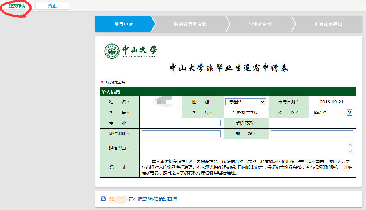The width and height of the screenshot is (366, 210).
Task: Click the 手机号码 (phone number) input box
Action: pyautogui.click(x=312, y=123)
